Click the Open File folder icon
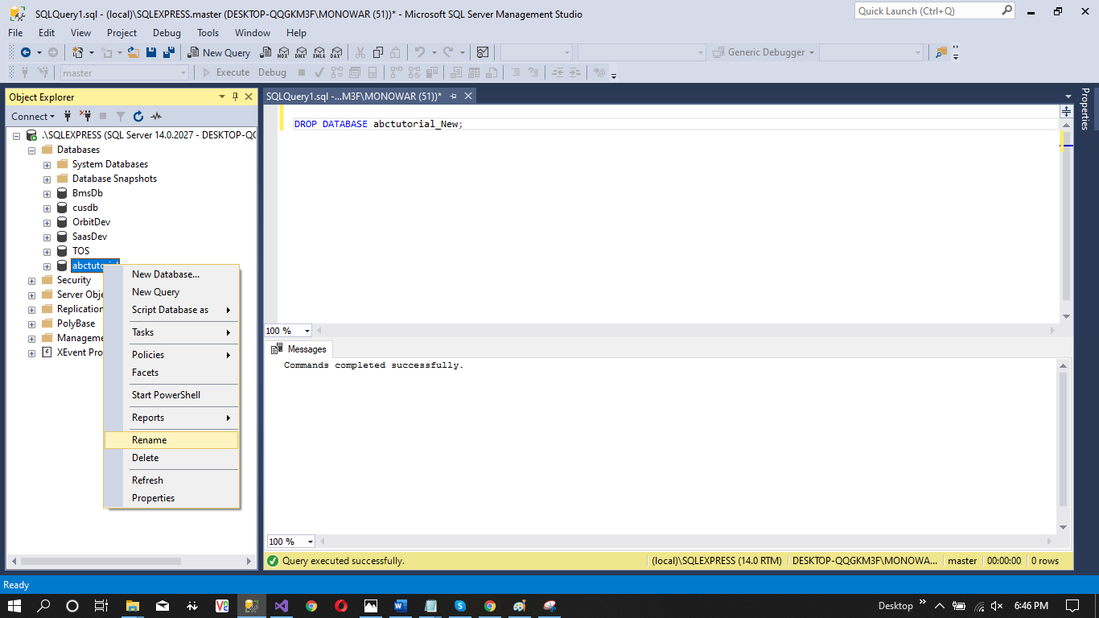Viewport: 1099px width, 618px height. [x=134, y=52]
